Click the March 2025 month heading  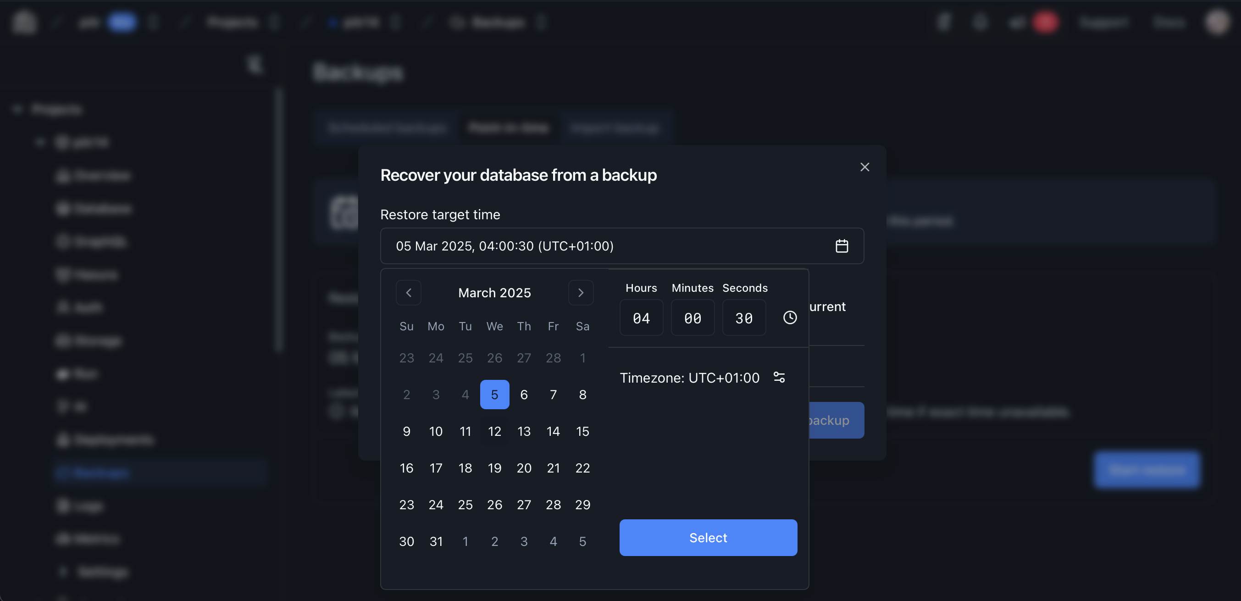click(x=494, y=293)
